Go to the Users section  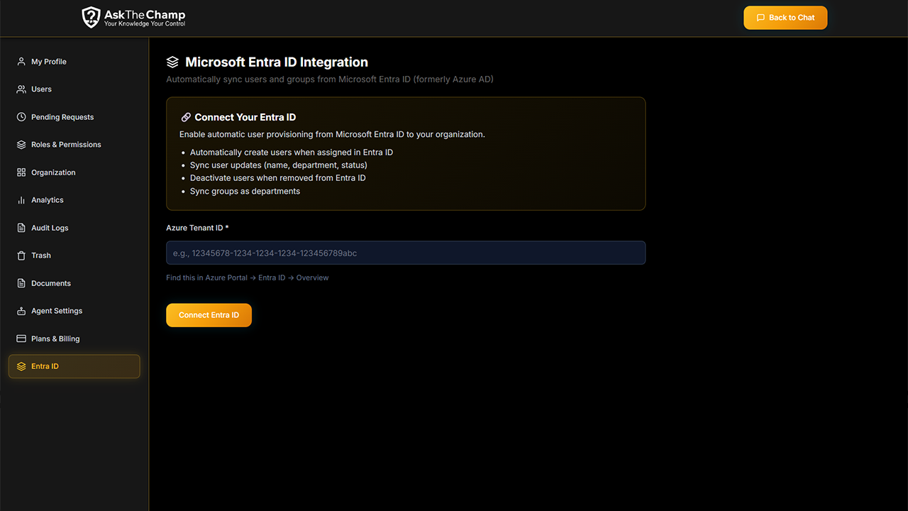tap(74, 89)
